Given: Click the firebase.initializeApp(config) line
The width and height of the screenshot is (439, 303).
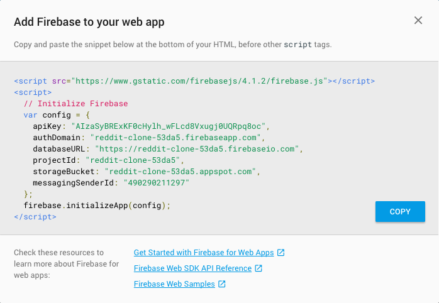Looking at the screenshot, I should pyautogui.click(x=97, y=206).
